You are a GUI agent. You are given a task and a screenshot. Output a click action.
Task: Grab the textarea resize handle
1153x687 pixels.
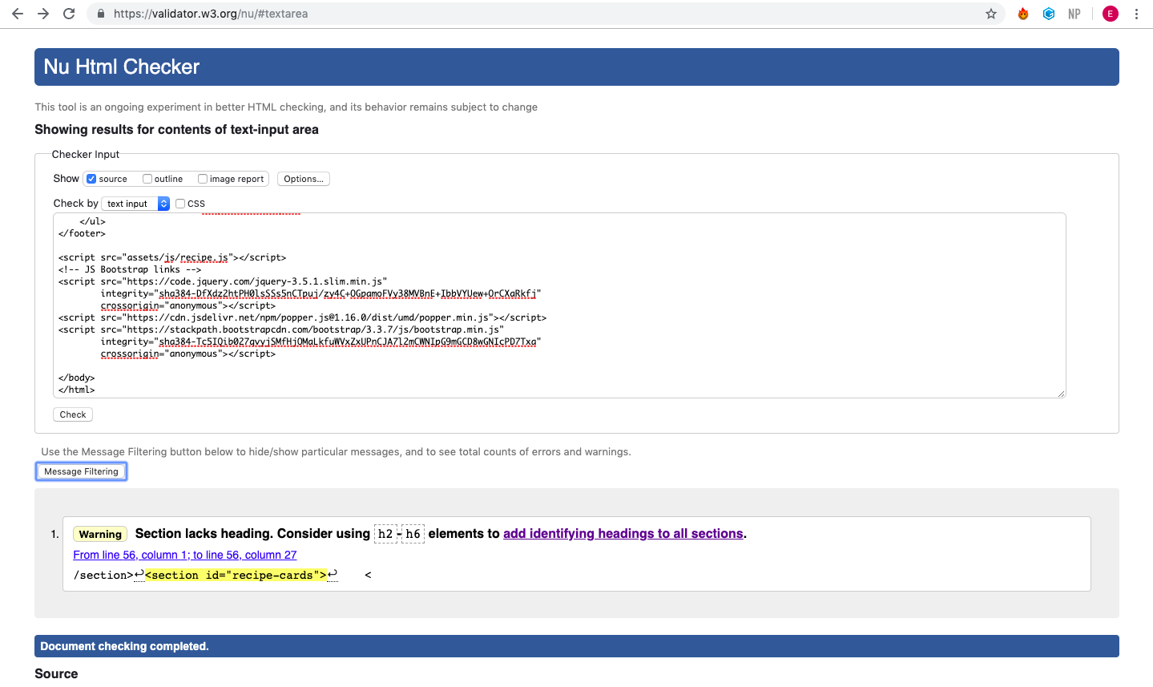click(x=1061, y=393)
